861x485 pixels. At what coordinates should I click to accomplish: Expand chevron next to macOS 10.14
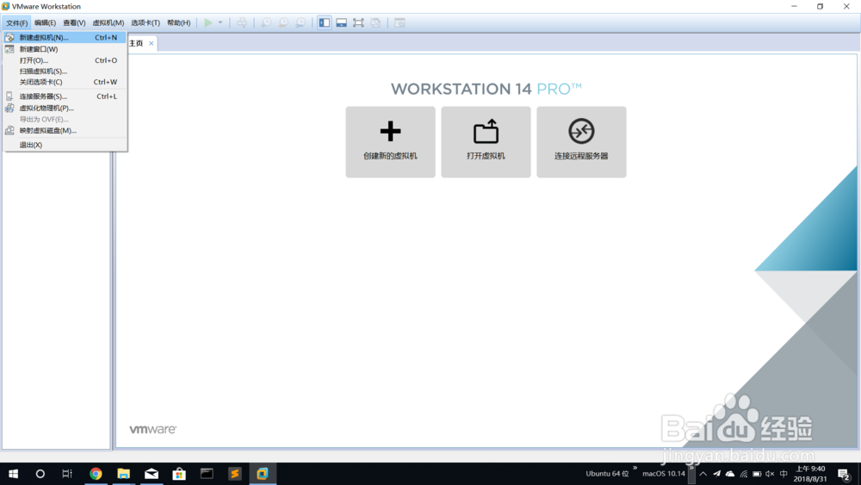tap(691, 468)
